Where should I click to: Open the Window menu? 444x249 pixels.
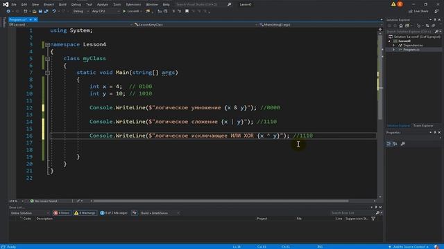152,5
